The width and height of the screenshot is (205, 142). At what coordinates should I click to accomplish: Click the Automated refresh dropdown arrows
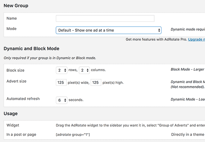point(65,100)
